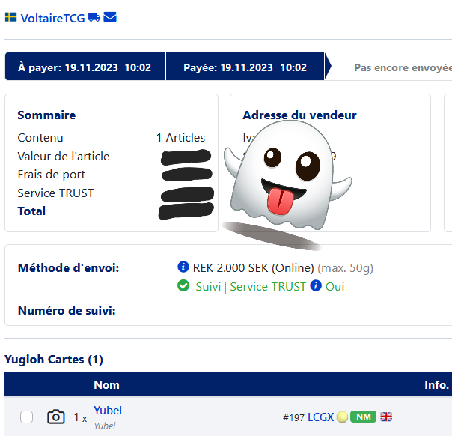Click the 'Service TRUST' summary label
This screenshot has height=445, width=452.
point(55,193)
